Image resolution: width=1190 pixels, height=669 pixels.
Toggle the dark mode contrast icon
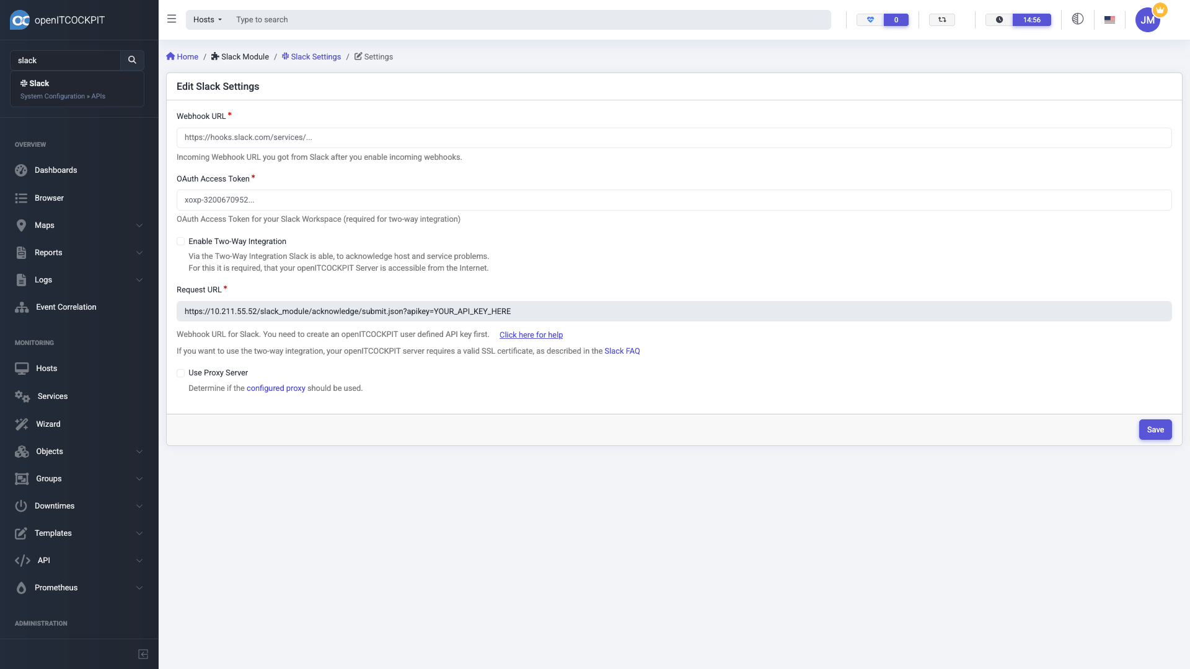(1078, 19)
